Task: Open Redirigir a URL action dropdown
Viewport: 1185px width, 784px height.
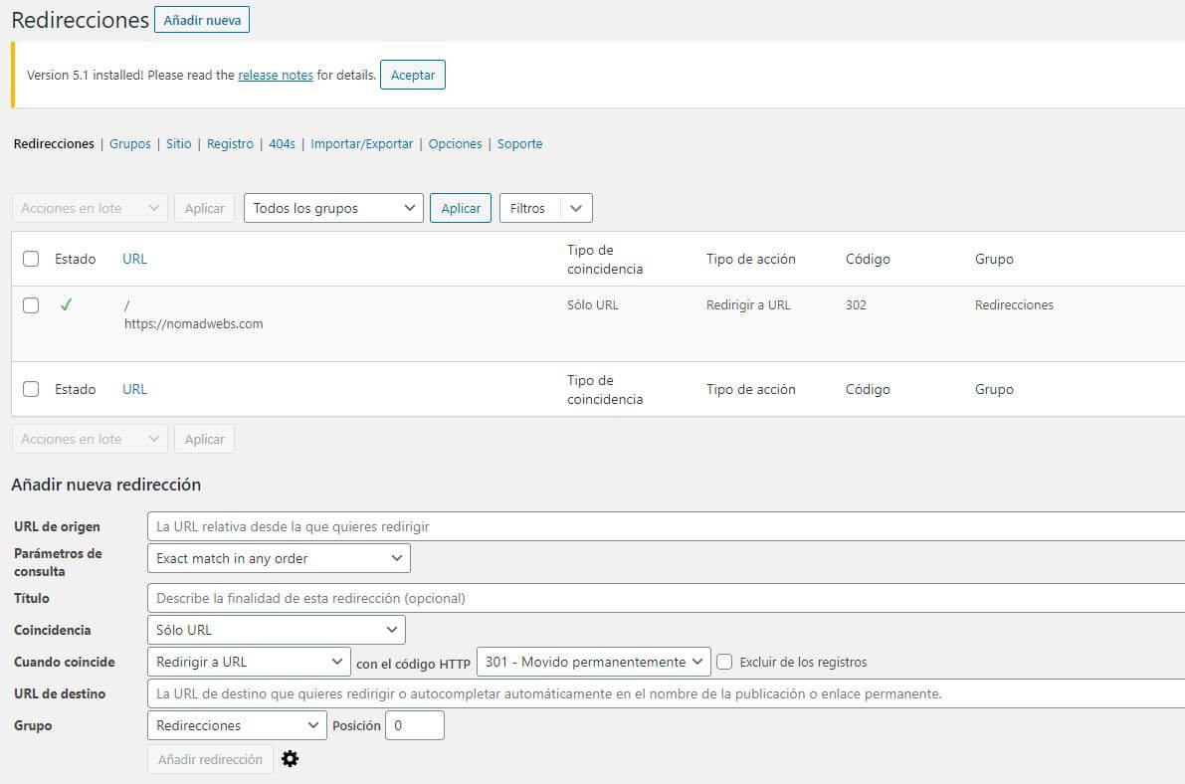Action: (x=249, y=662)
